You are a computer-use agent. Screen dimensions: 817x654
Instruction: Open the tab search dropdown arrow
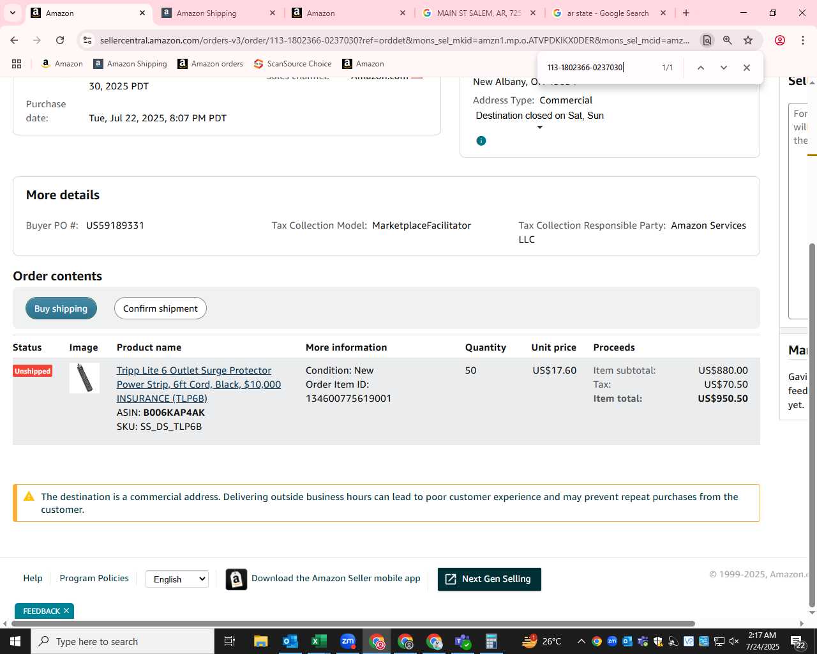point(12,13)
